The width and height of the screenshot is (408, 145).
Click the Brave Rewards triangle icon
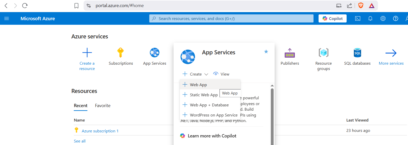[x=372, y=6]
